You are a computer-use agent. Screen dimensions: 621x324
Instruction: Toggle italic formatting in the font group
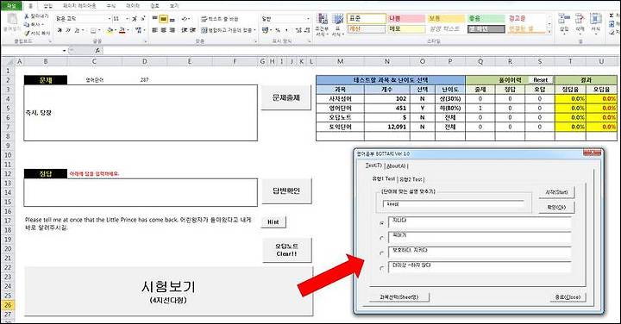tap(68, 30)
